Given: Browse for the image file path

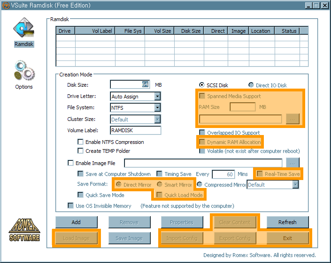Looking at the screenshot, I should (293, 163).
